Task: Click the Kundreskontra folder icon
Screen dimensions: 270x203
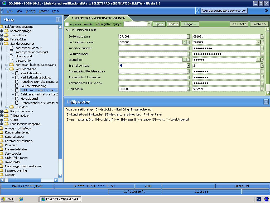Action: click(2, 137)
